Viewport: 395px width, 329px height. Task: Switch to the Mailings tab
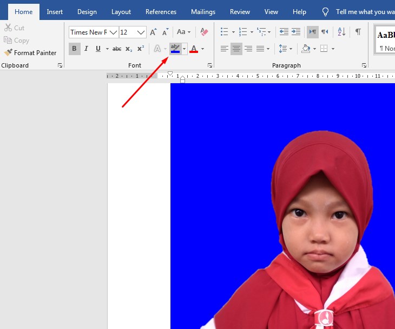click(203, 12)
